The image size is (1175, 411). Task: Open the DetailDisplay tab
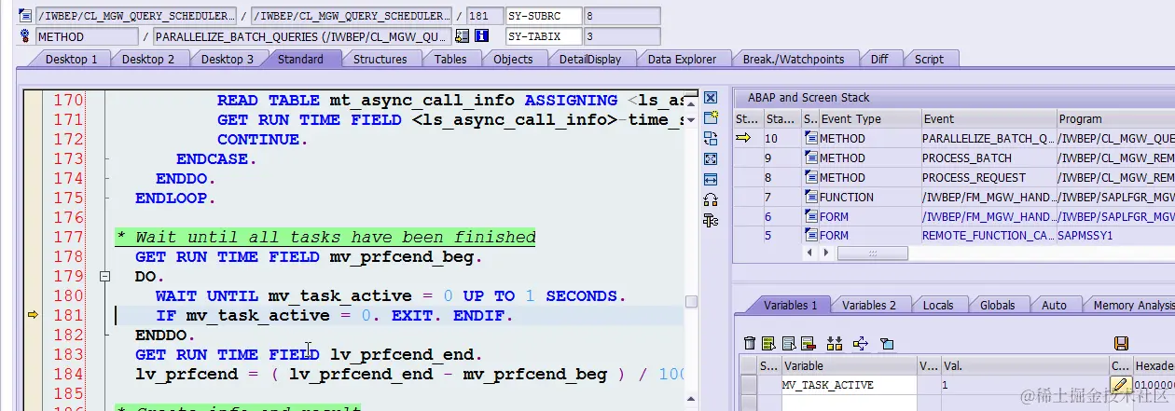click(x=590, y=59)
